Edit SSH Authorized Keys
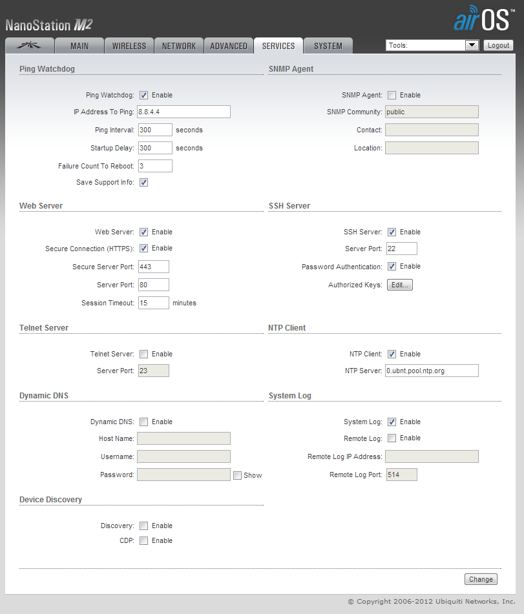Image resolution: width=524 pixels, height=614 pixels. click(x=399, y=285)
